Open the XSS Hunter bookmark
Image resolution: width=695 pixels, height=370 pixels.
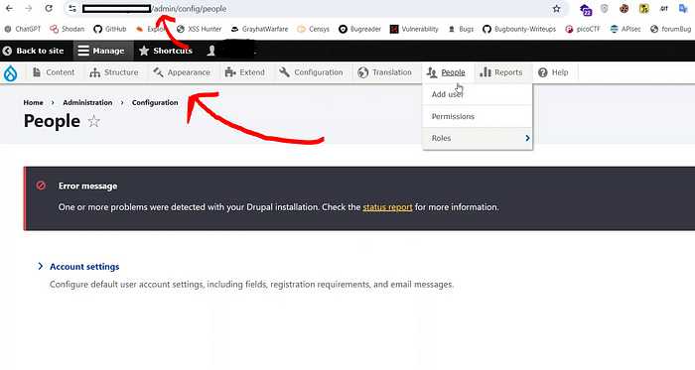click(199, 29)
